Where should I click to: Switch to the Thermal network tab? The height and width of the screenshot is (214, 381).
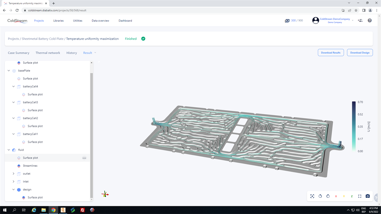pos(48,53)
